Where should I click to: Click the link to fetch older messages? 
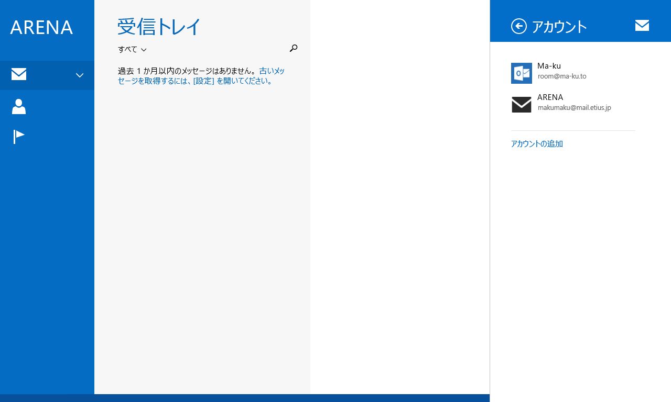(201, 76)
